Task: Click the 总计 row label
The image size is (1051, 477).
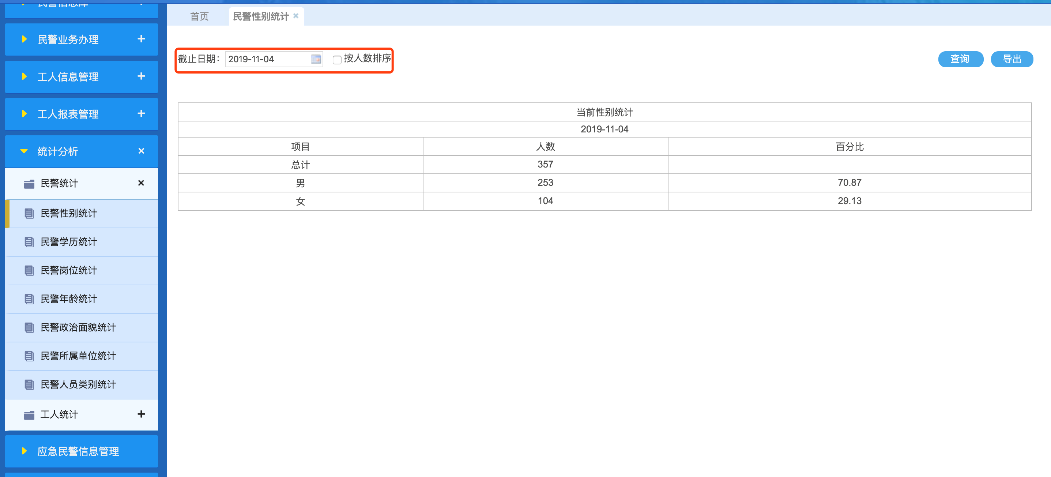Action: pos(300,165)
